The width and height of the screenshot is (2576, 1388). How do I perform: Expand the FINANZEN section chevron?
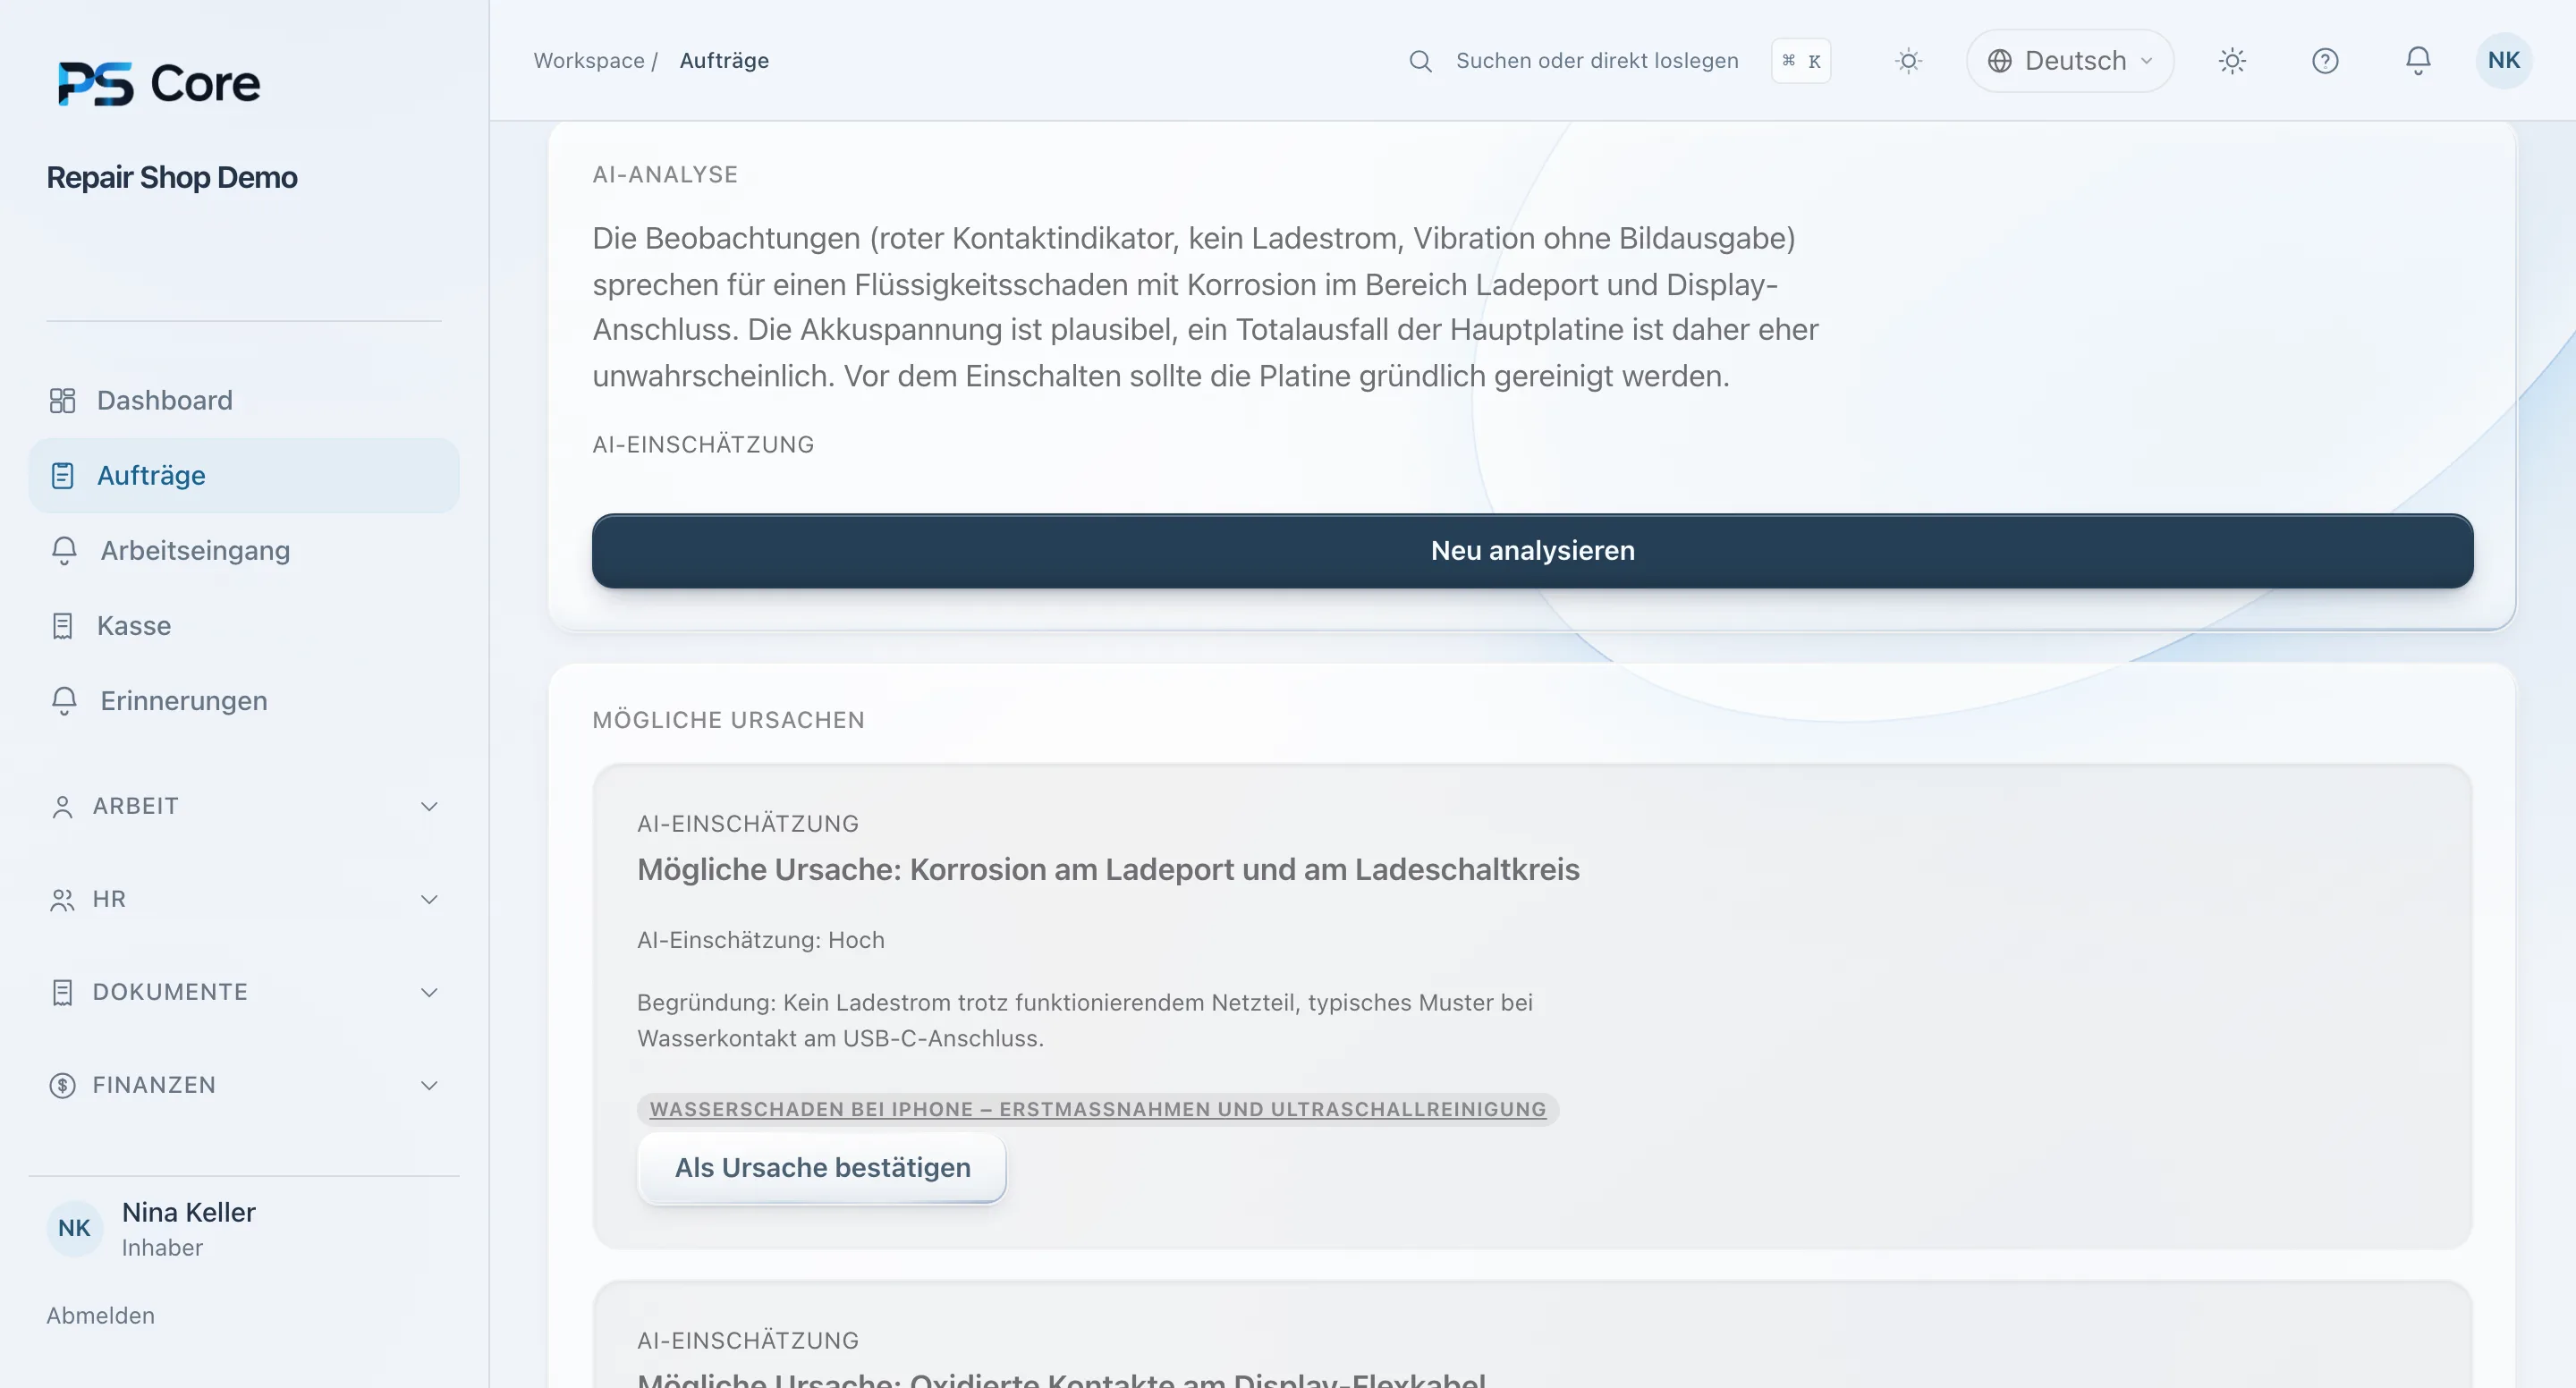(x=429, y=1086)
